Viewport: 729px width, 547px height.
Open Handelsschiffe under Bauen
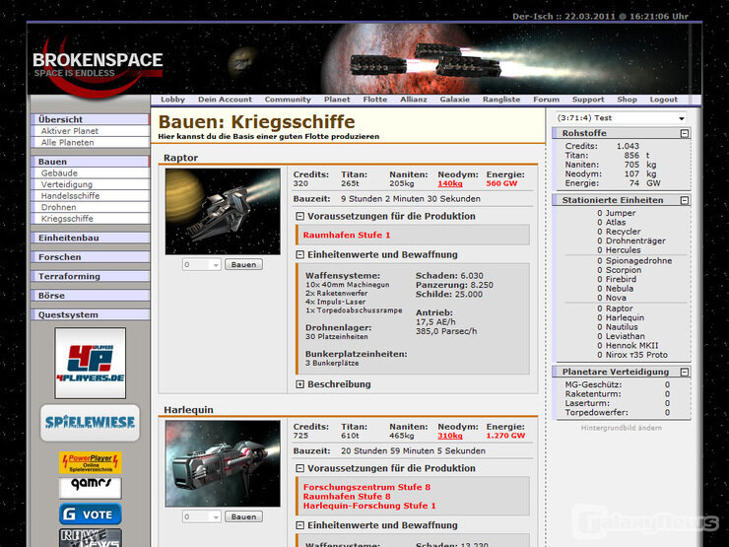(91, 196)
